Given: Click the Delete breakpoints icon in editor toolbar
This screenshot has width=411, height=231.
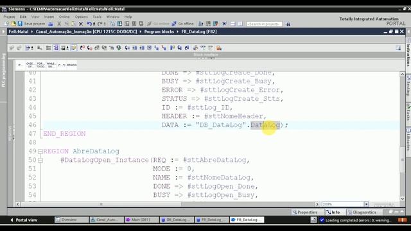Looking at the screenshot, I should coord(90,48).
